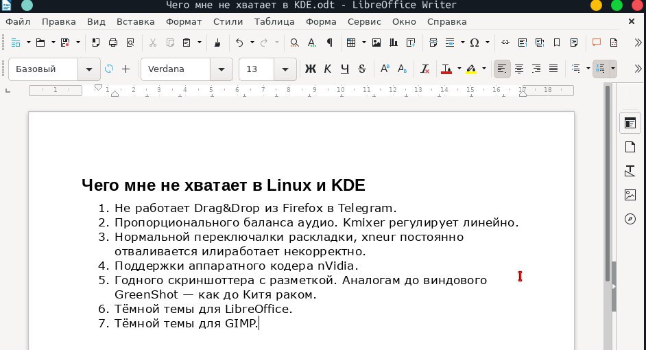Image resolution: width=646 pixels, height=350 pixels.
Task: Expand the Verdana font name dropdown
Action: (222, 69)
